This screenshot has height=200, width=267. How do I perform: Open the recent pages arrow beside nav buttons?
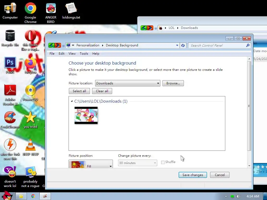coord(63,46)
